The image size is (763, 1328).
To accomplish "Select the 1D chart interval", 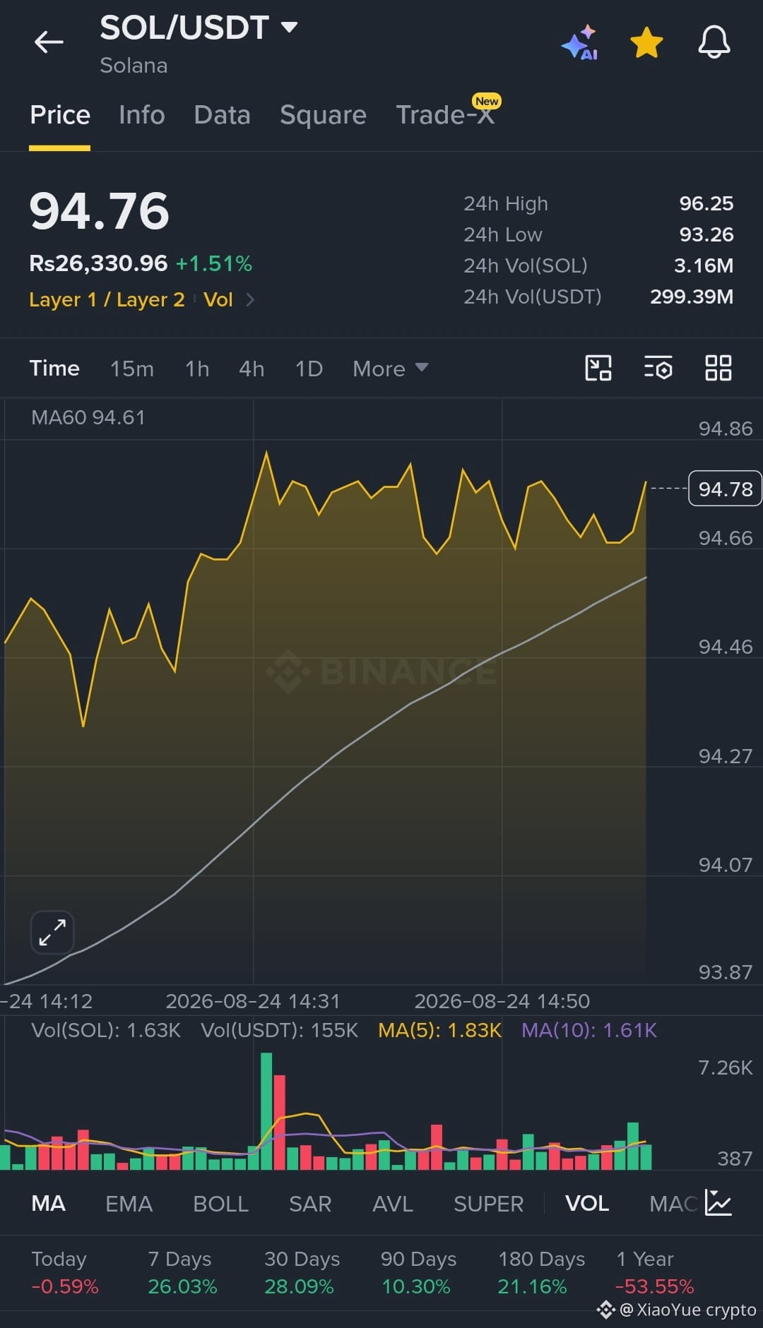I will coord(309,369).
